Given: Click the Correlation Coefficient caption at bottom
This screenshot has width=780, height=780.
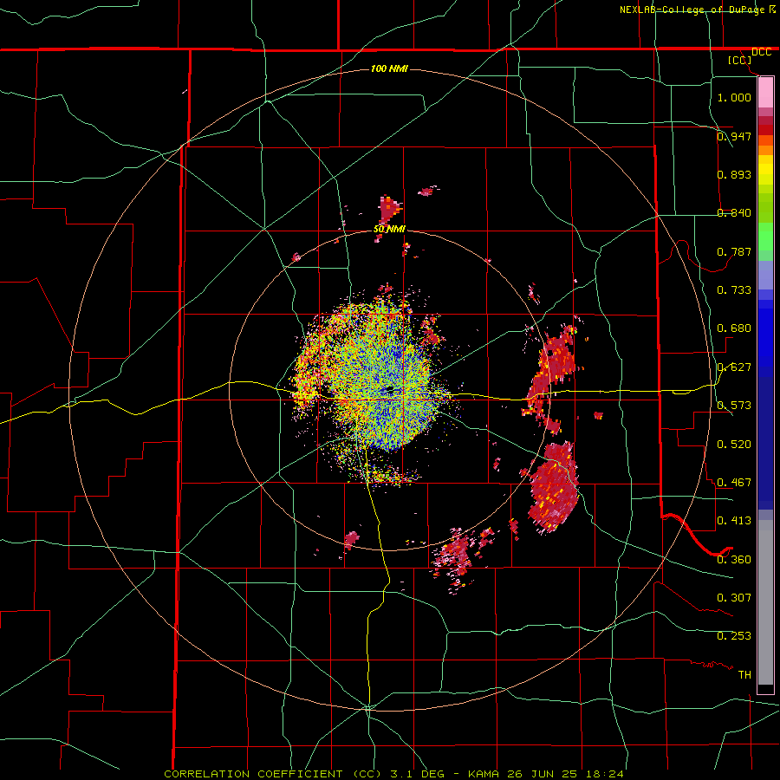Looking at the screenshot, I should coord(393,774).
